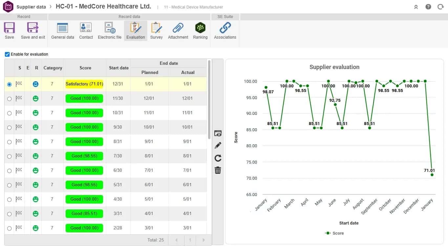Screen dimensions: 448x251
Task: Click the Score column header
Action: [x=85, y=68]
